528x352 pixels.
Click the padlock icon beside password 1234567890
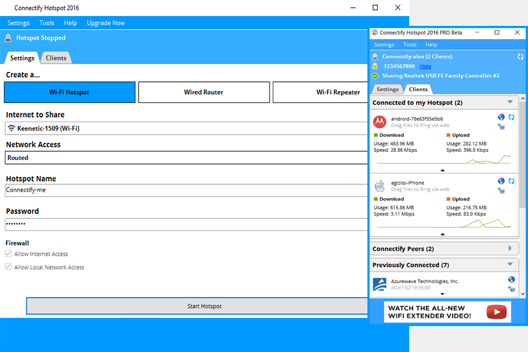[x=375, y=66]
